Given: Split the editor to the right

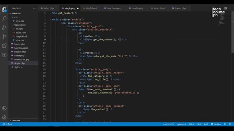Looking at the screenshot, I should coord(225,8).
